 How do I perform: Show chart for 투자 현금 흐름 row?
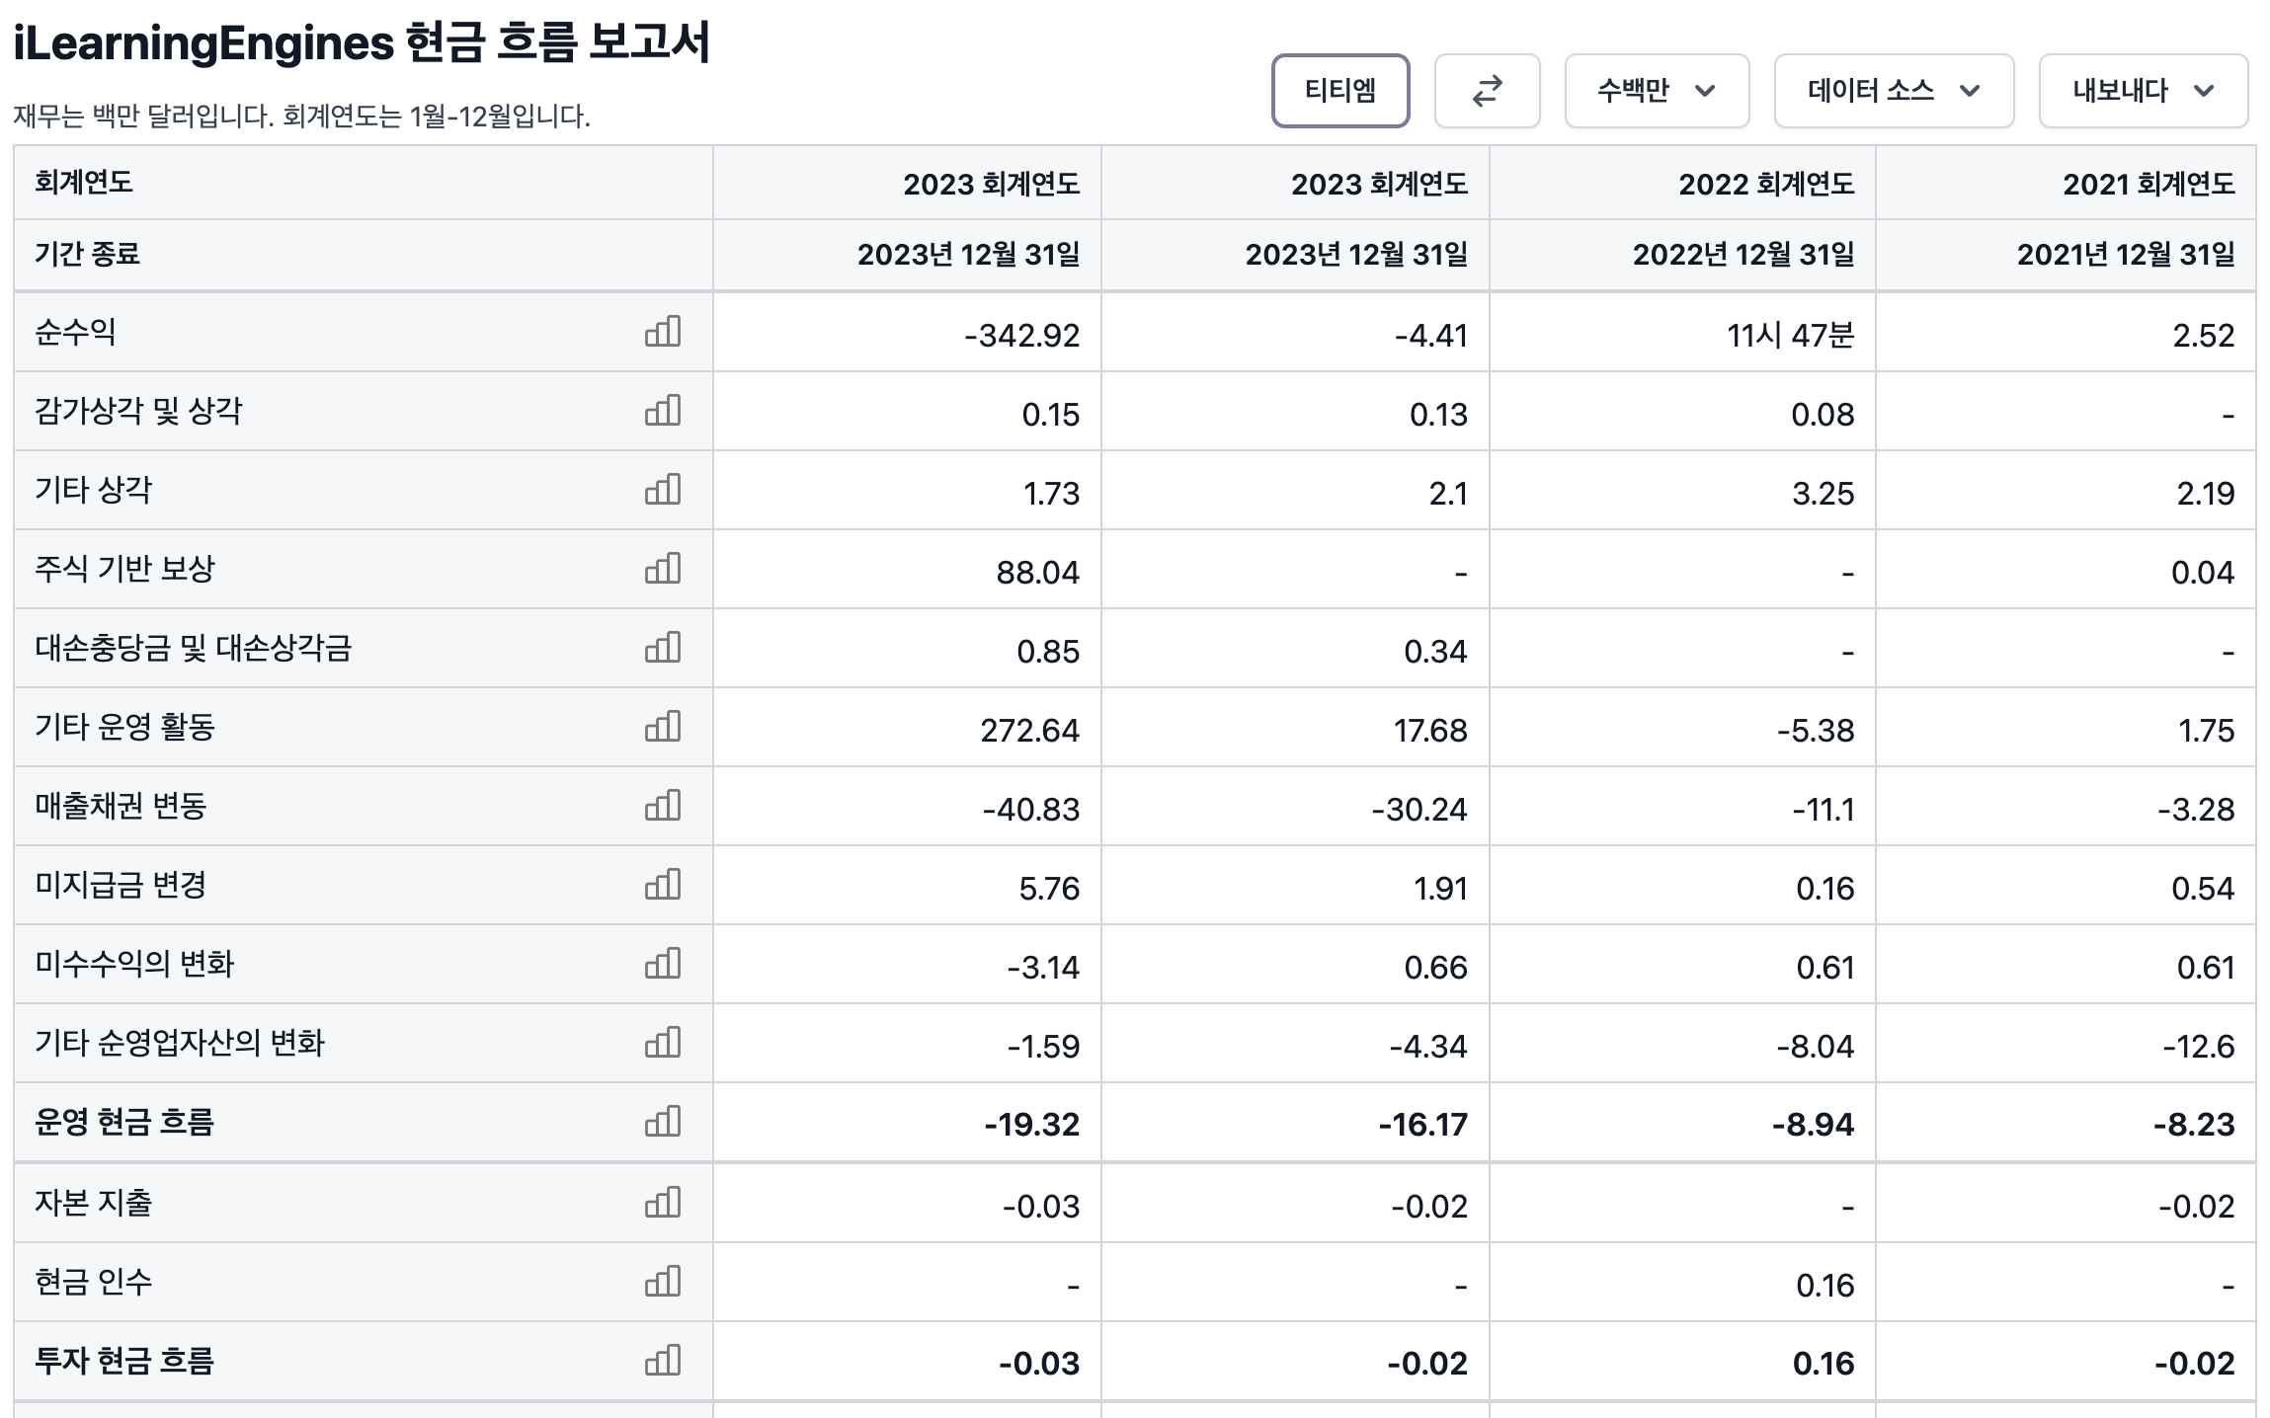tap(663, 1361)
